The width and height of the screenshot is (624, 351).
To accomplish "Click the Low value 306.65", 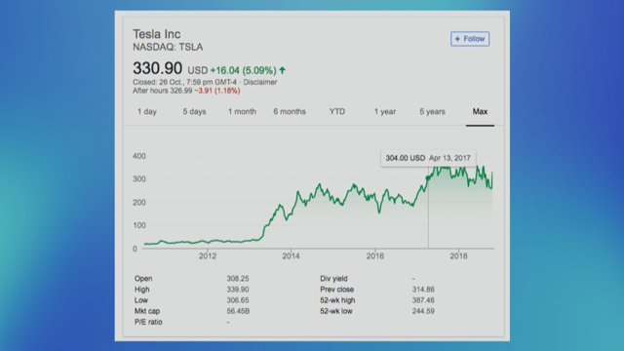I will point(238,300).
